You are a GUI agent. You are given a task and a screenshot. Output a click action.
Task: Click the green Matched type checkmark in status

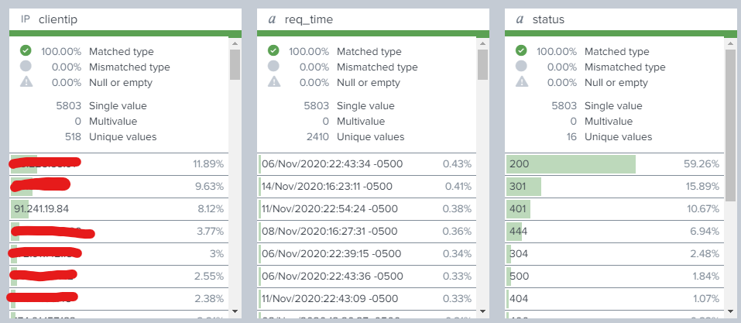[521, 51]
